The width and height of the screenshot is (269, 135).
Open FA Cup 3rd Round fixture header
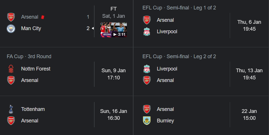29,56
